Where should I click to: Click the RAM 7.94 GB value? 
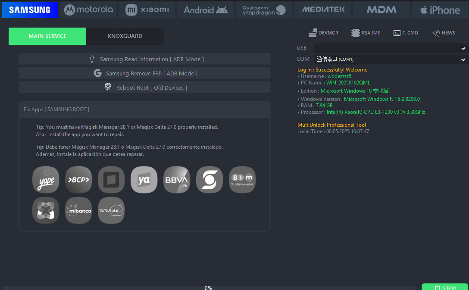pos(324,105)
